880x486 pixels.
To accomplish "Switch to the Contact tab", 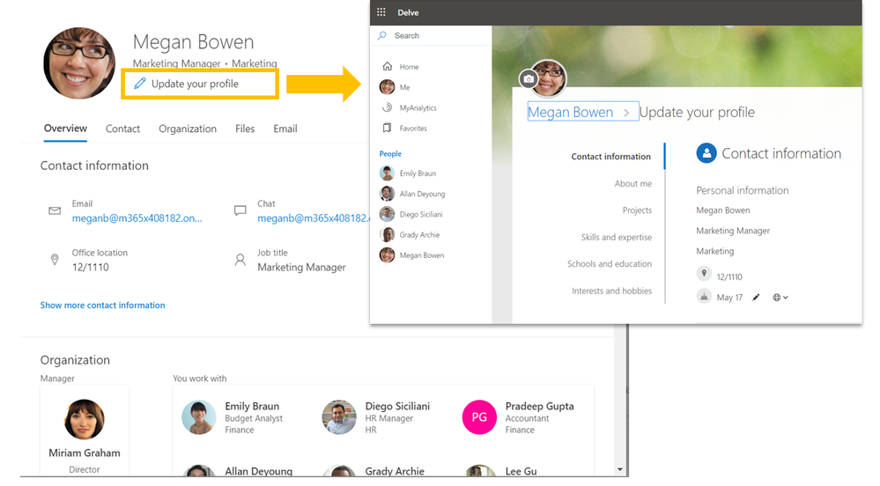I will click(123, 129).
